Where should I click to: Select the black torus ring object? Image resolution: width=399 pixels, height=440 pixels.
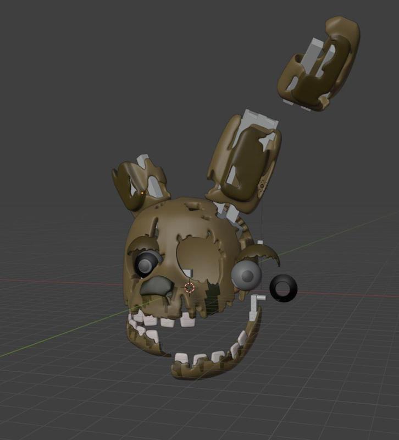(283, 288)
